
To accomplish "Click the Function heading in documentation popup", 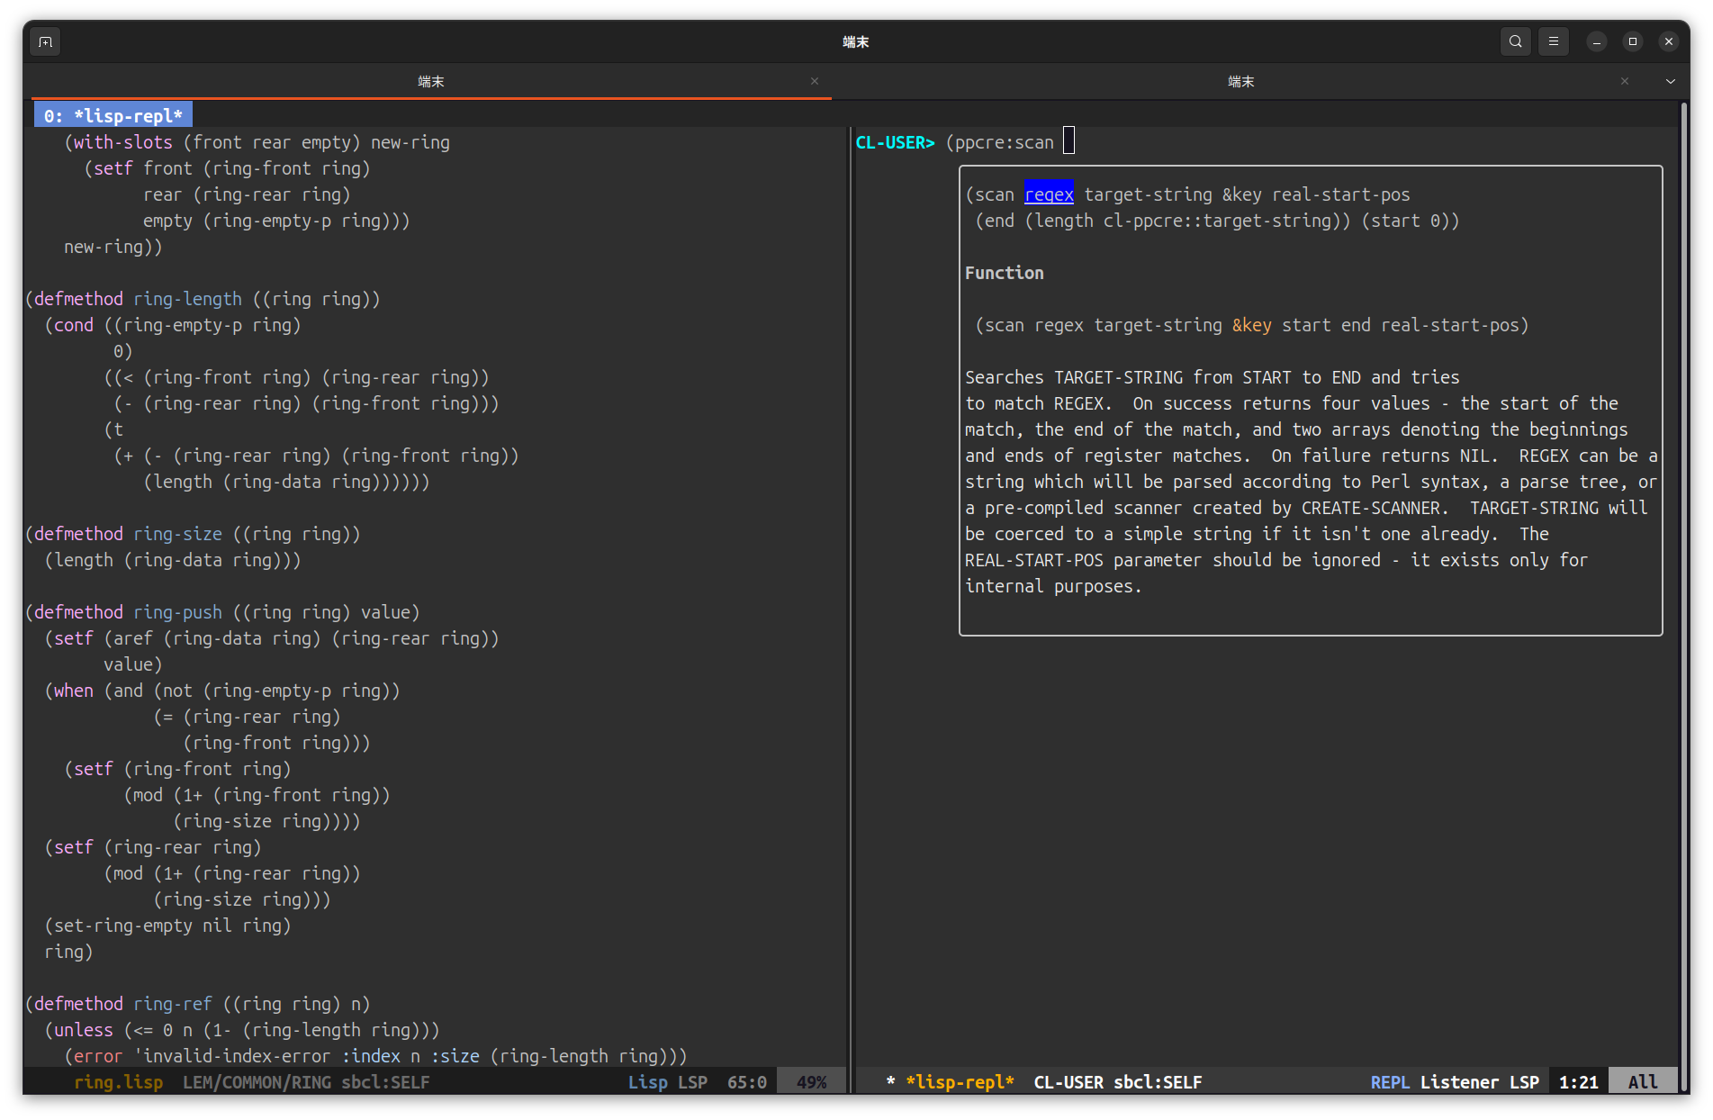I will (x=1005, y=273).
